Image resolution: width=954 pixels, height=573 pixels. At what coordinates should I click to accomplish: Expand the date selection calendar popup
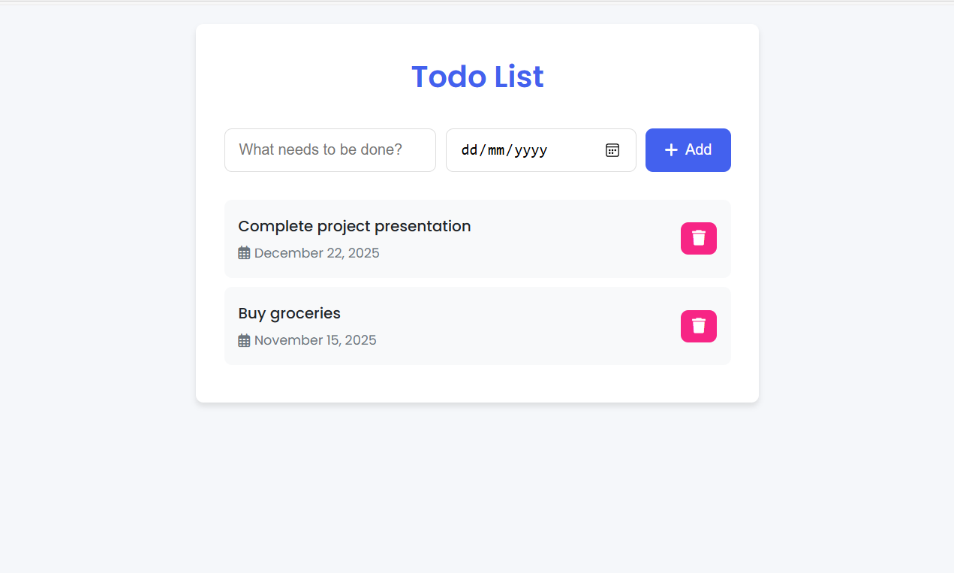[x=612, y=150]
